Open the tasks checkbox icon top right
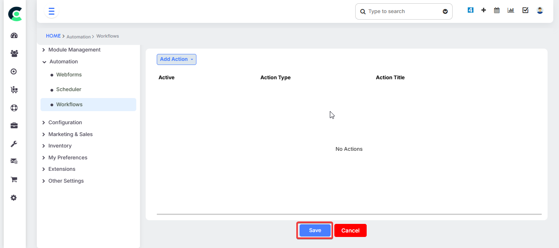 [525, 10]
